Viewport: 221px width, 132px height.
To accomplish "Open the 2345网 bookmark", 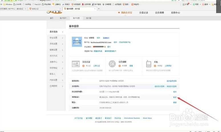I will coord(17,4).
